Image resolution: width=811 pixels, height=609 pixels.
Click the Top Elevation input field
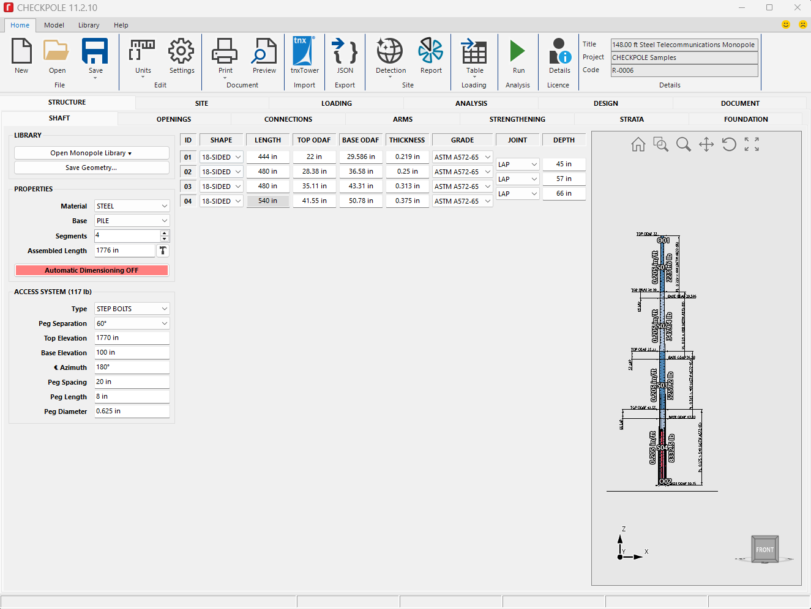[132, 338]
